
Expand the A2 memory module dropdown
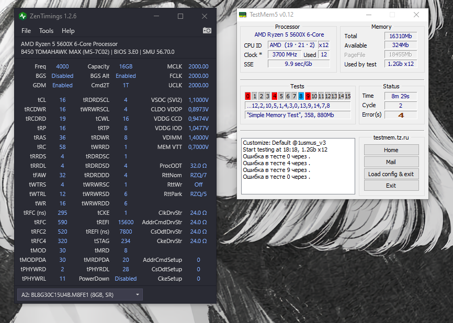pos(80,295)
